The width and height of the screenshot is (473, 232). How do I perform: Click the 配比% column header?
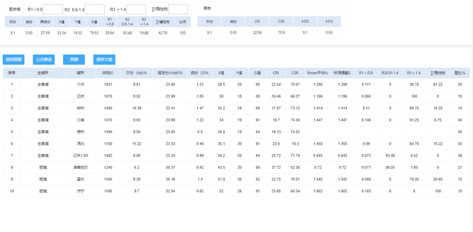[x=460, y=73]
